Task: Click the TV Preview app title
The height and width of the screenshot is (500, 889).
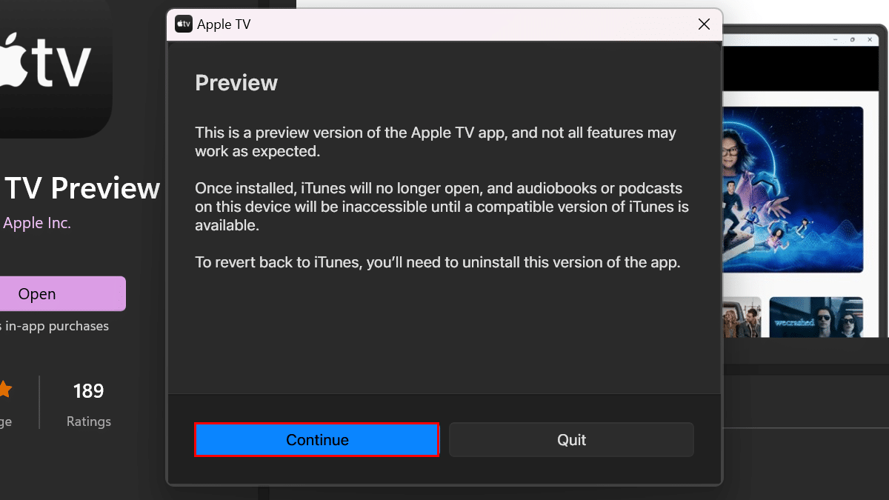Action: coord(81,189)
